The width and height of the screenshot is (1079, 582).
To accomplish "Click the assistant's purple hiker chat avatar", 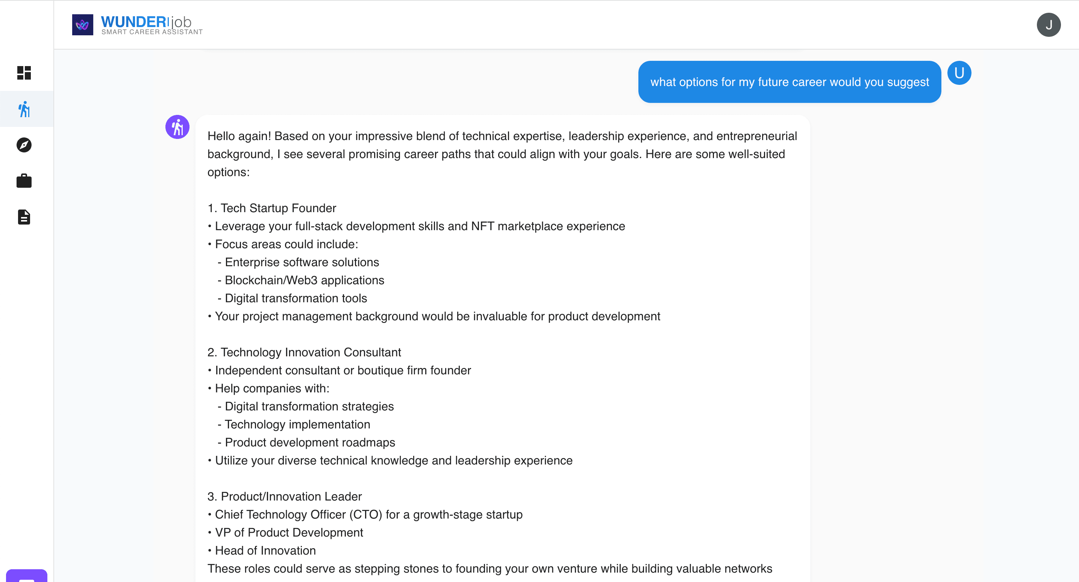I will (x=177, y=127).
